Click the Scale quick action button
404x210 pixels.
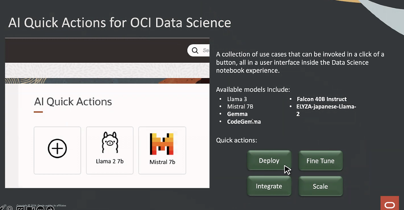point(320,186)
